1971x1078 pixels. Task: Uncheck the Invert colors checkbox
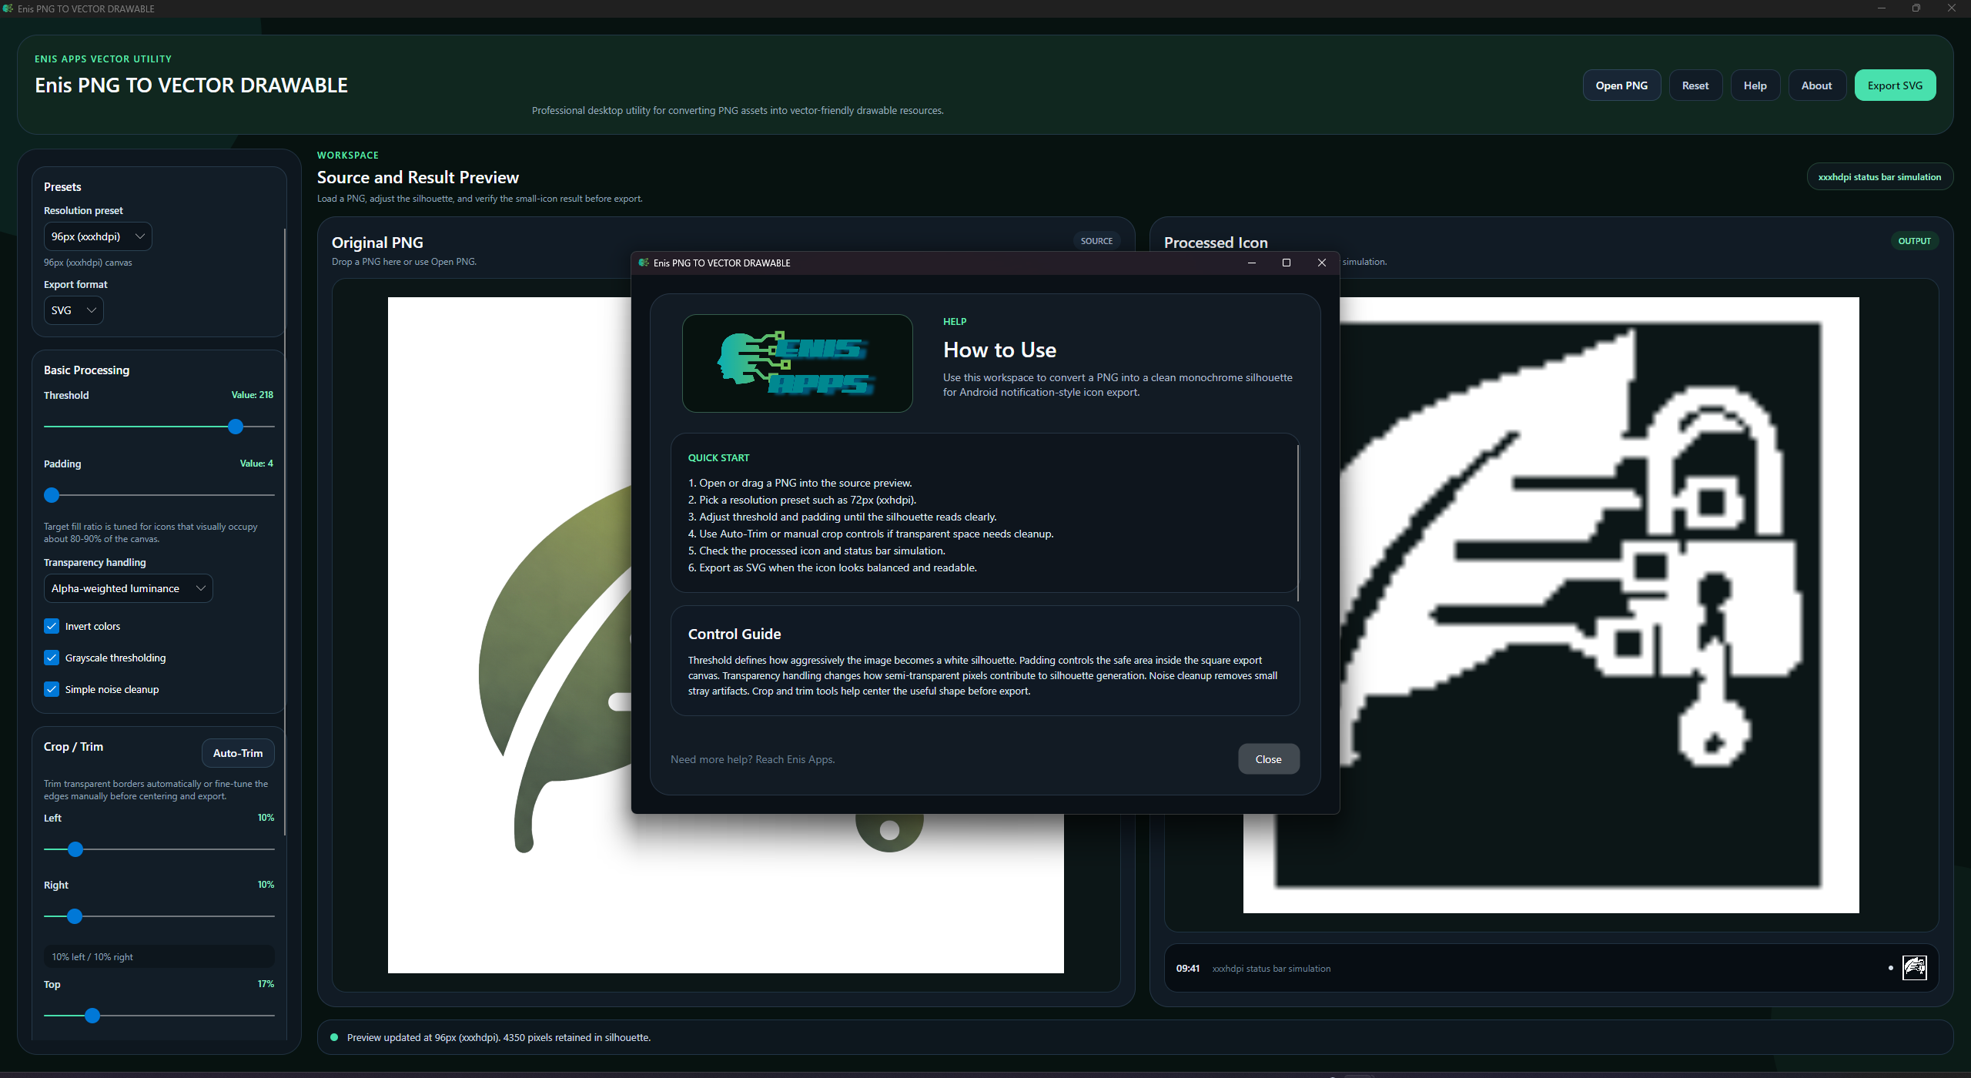[52, 626]
